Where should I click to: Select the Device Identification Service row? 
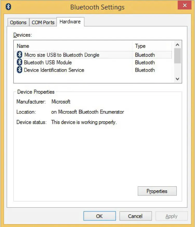(54, 70)
